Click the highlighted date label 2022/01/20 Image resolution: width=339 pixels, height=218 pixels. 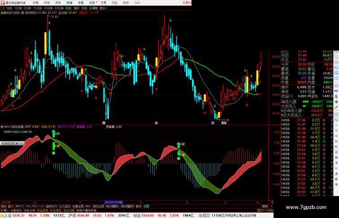click(x=113, y=202)
